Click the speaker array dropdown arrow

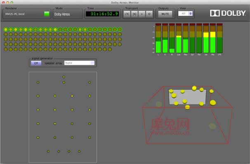92,63
